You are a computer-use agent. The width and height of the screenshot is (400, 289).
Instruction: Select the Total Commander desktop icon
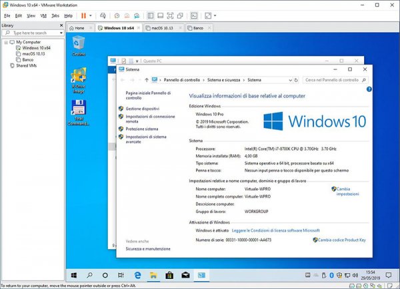click(79, 113)
